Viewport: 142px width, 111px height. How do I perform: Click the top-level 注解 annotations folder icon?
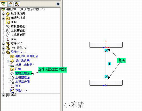pyautogui.click(x=8, y=22)
